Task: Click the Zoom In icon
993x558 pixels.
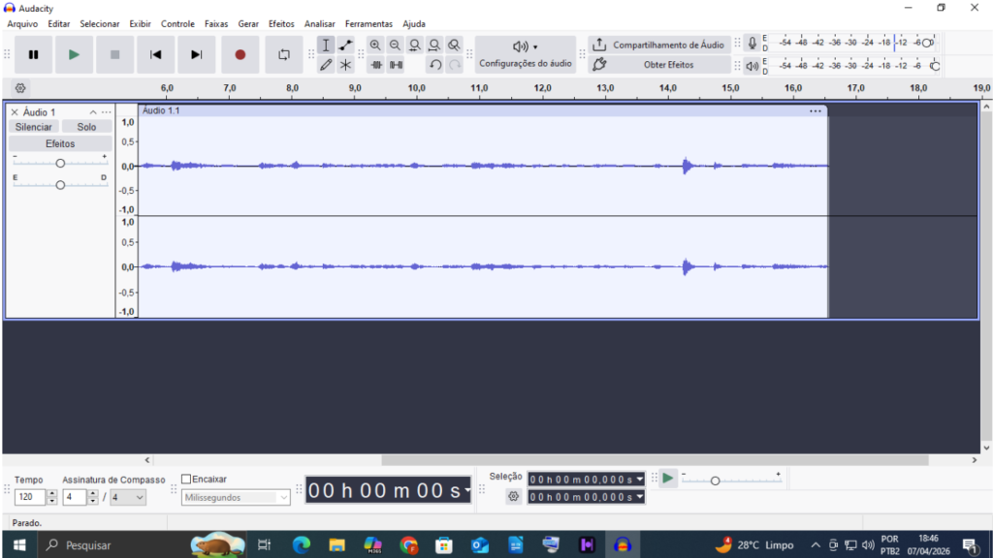Action: click(x=375, y=45)
